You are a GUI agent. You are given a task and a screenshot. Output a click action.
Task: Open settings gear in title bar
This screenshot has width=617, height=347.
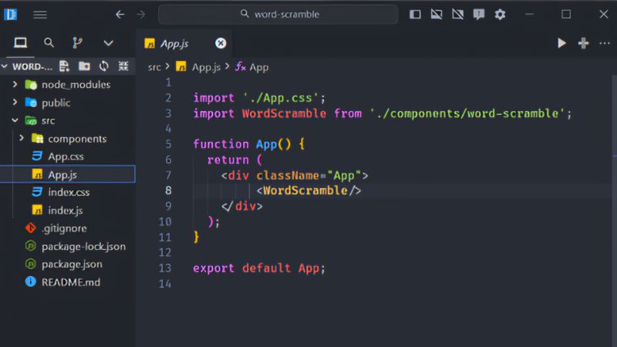tap(500, 15)
